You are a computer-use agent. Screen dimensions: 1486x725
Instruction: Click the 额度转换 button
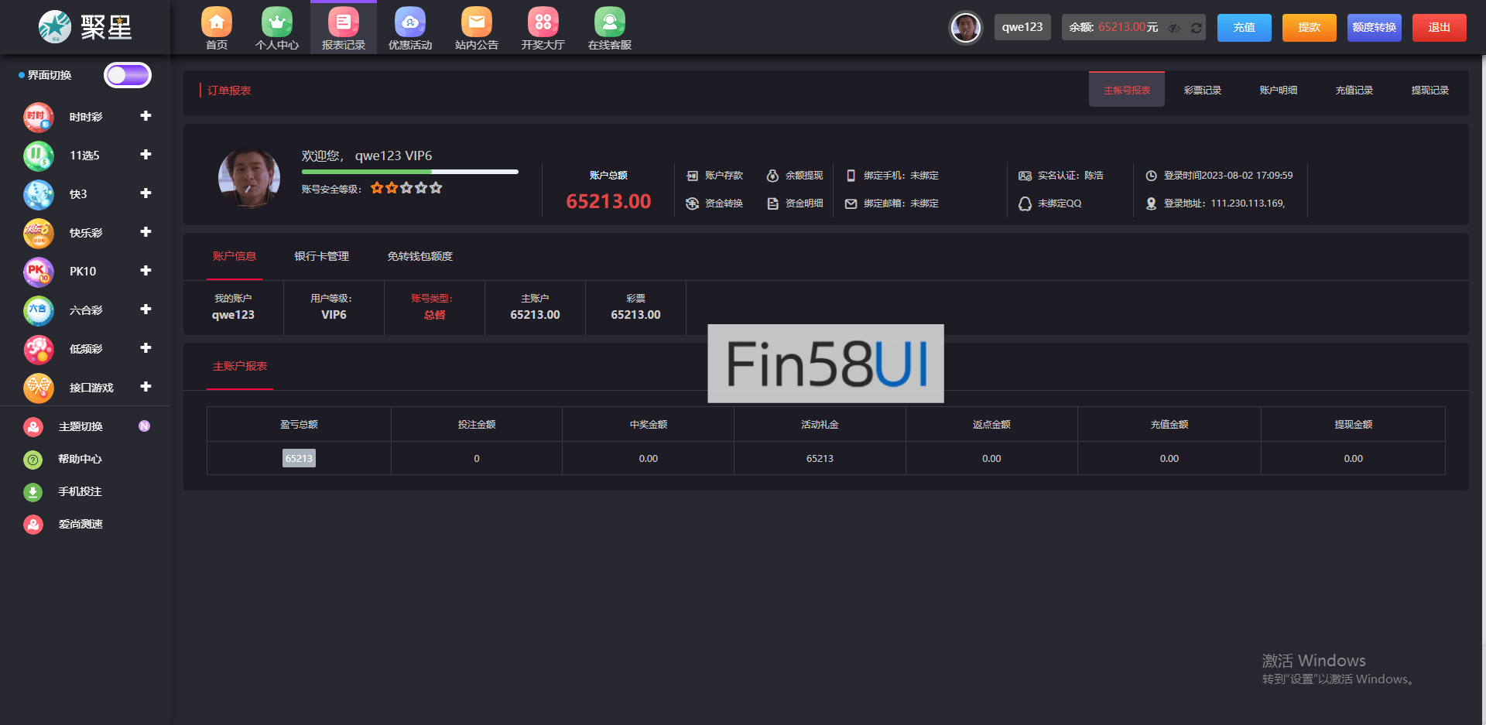pyautogui.click(x=1374, y=28)
